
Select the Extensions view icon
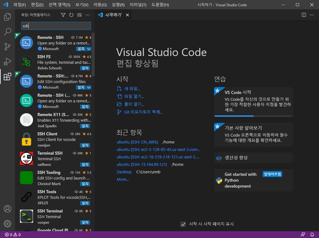click(7, 77)
